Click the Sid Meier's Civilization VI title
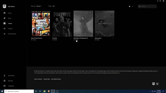 [x=81, y=38]
